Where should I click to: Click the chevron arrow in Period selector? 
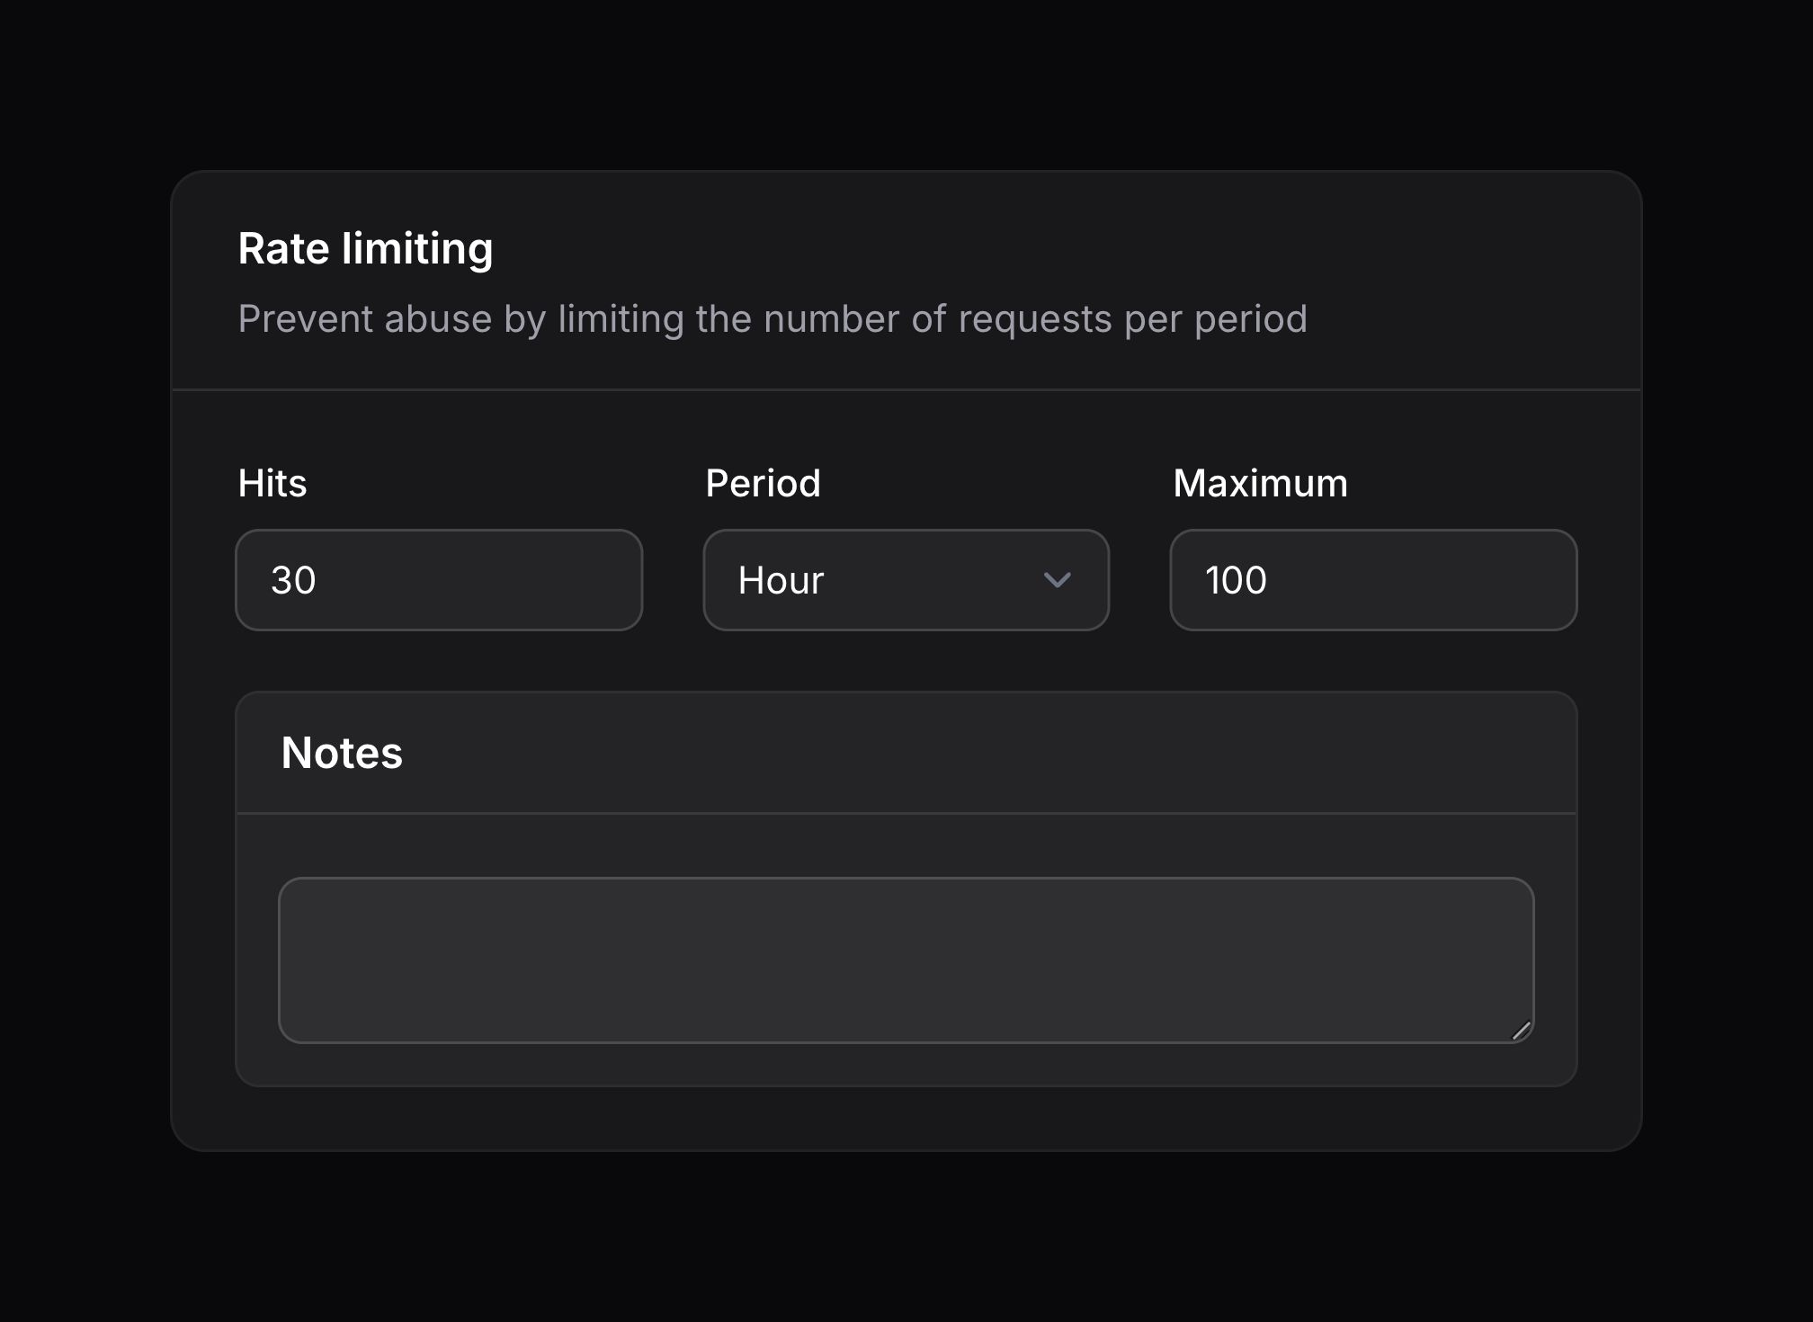coord(1057,580)
